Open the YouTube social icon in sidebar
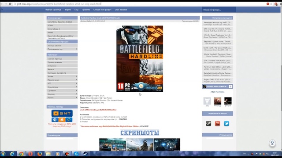This screenshot has width=282, height=158. [217, 123]
